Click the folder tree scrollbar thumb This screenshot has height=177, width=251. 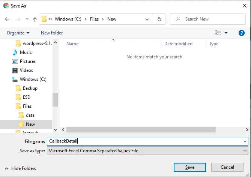(56, 100)
